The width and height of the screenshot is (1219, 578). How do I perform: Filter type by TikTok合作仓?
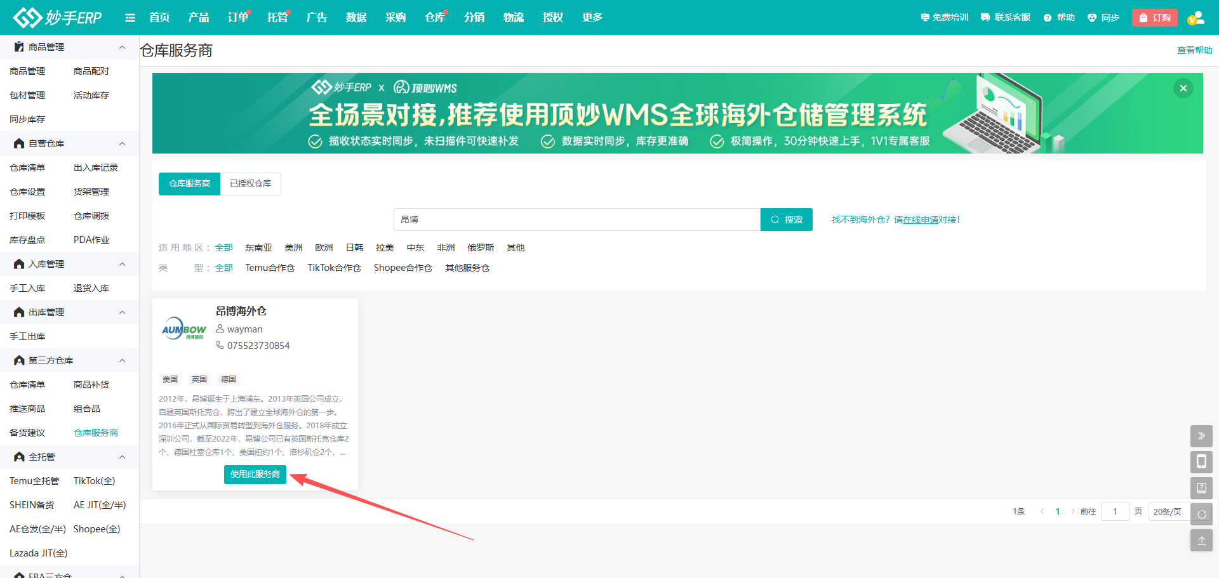pyautogui.click(x=334, y=268)
